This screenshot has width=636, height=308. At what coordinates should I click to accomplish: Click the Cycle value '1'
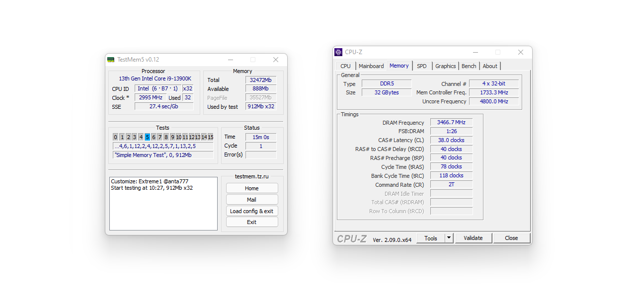261,146
